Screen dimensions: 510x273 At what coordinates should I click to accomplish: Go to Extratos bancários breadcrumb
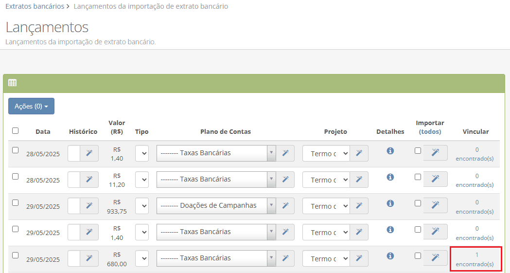click(35, 6)
